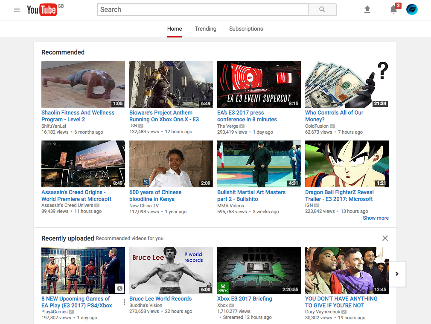Screen dimensions: 431x324
Task: Click the Xbox chip briefing thumbnail
Action: (x=259, y=270)
